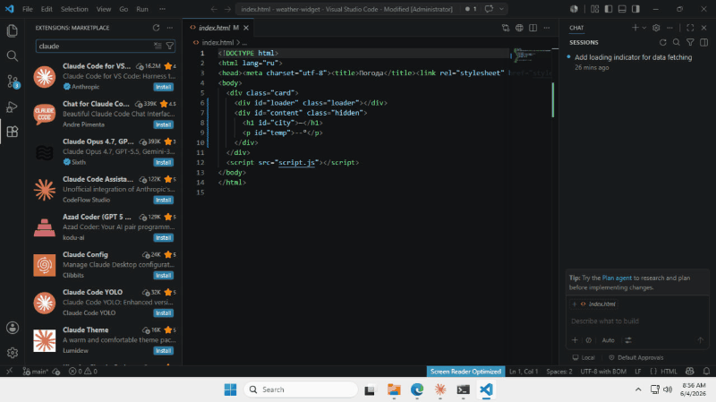Open notifications bell in status bar

click(706, 372)
